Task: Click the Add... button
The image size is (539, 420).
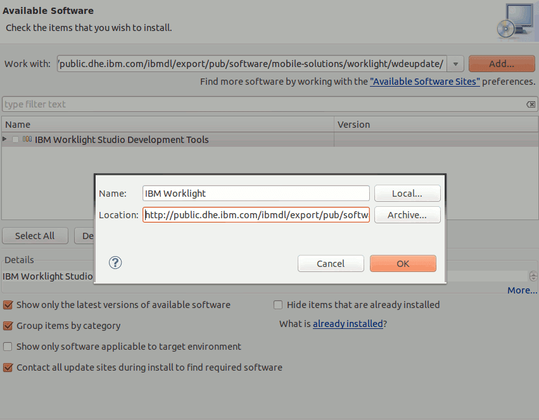Action: point(502,64)
